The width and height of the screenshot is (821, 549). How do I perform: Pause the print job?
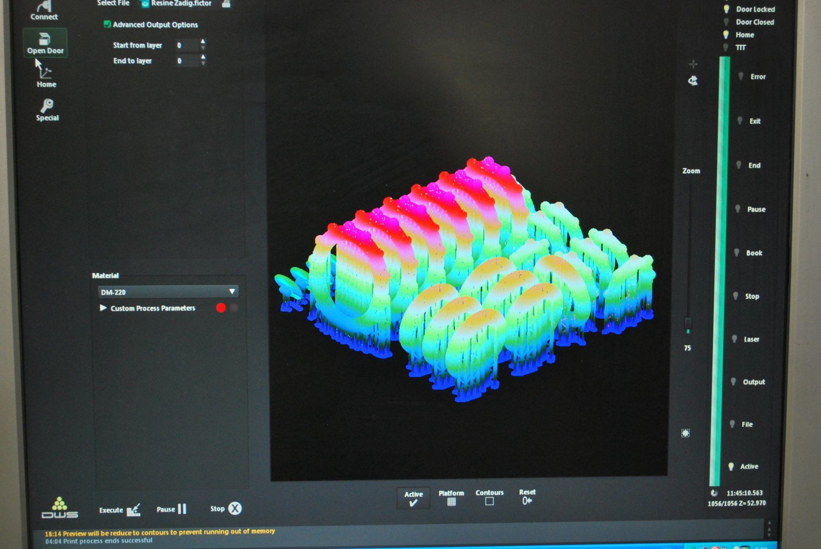point(182,509)
